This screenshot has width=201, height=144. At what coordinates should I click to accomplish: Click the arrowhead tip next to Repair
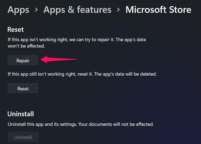[42, 60]
